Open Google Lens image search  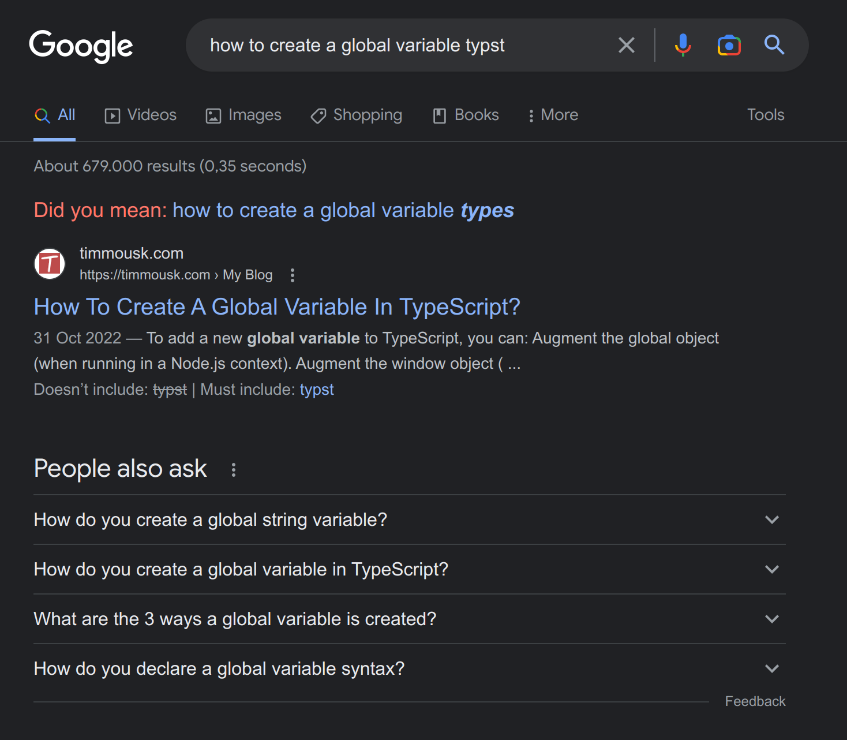pos(729,45)
